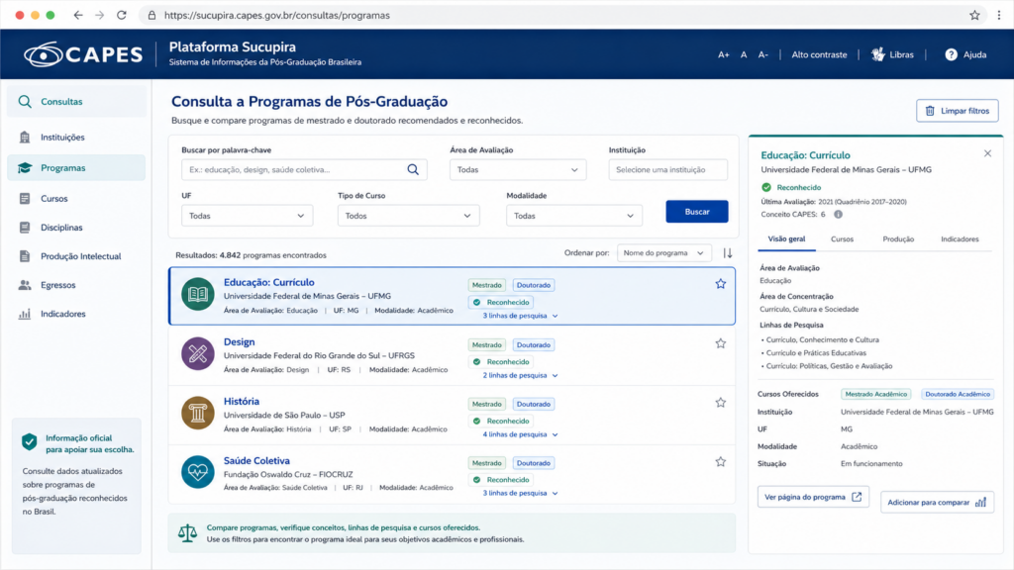Select Programas sidebar item
1014x570 pixels.
[76, 168]
